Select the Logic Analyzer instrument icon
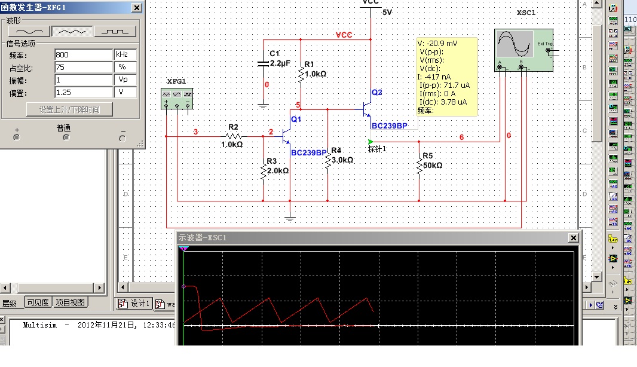Viewport: 637px width, 367px height. coord(613,108)
